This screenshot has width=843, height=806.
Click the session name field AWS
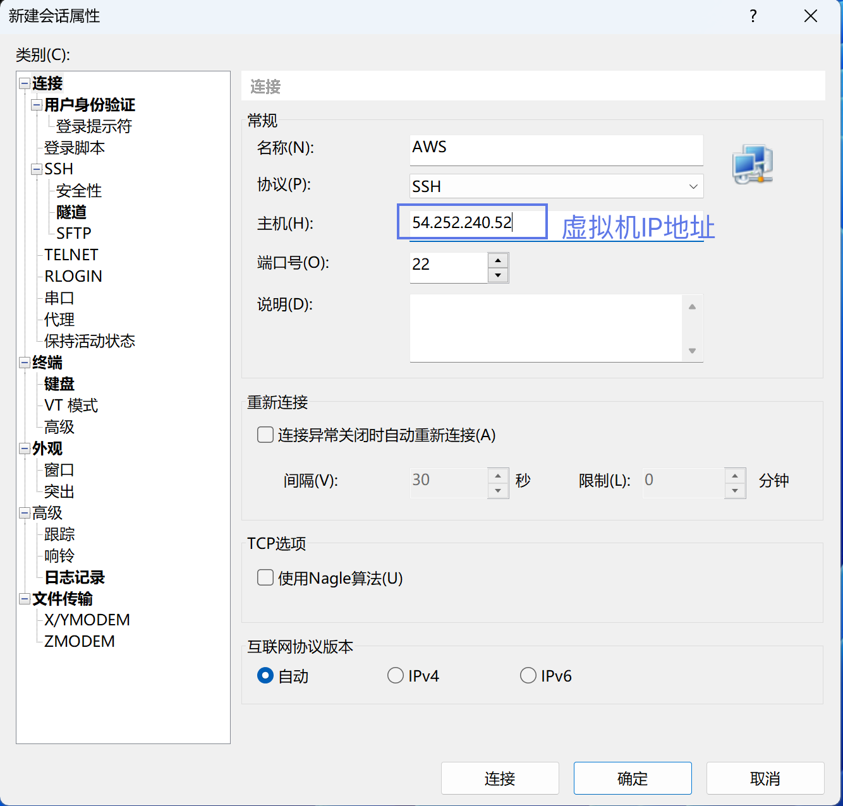556,148
